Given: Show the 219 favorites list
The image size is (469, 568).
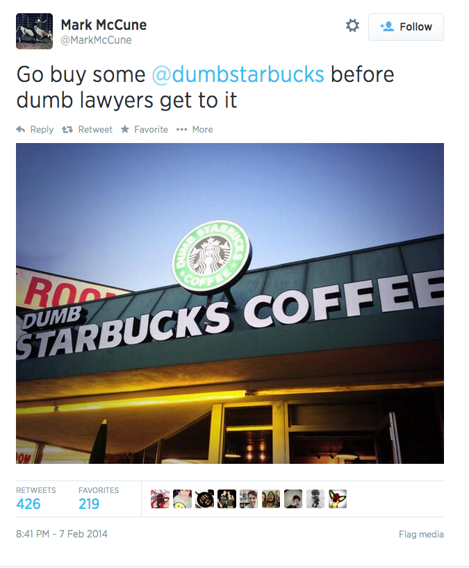Looking at the screenshot, I should (x=99, y=499).
